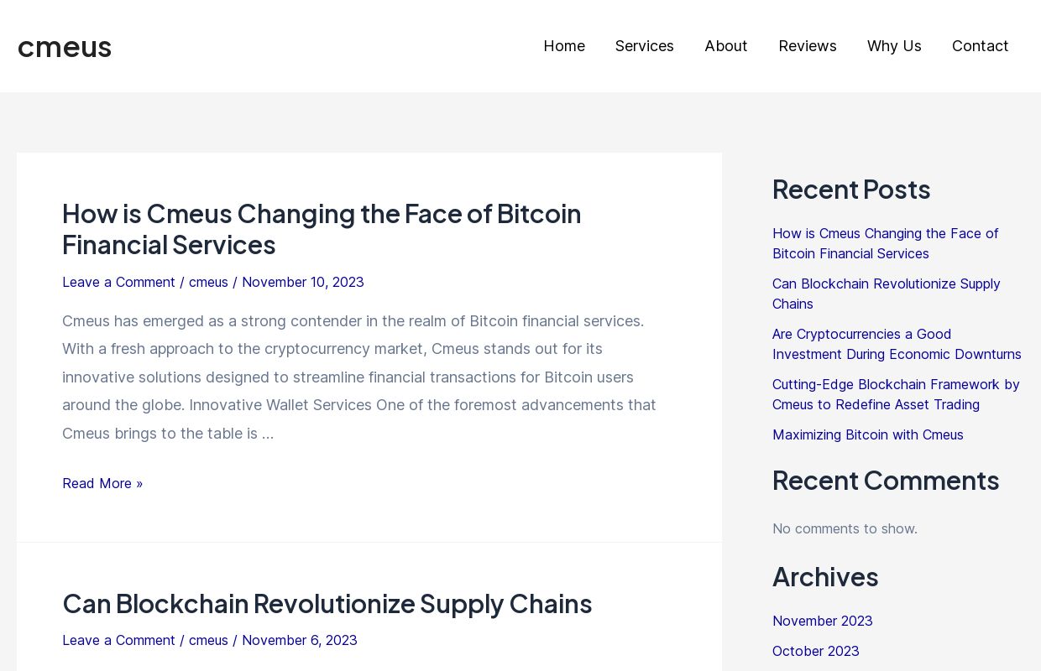Click the cmeus author link under the first post
The width and height of the screenshot is (1041, 671).
pos(208,282)
